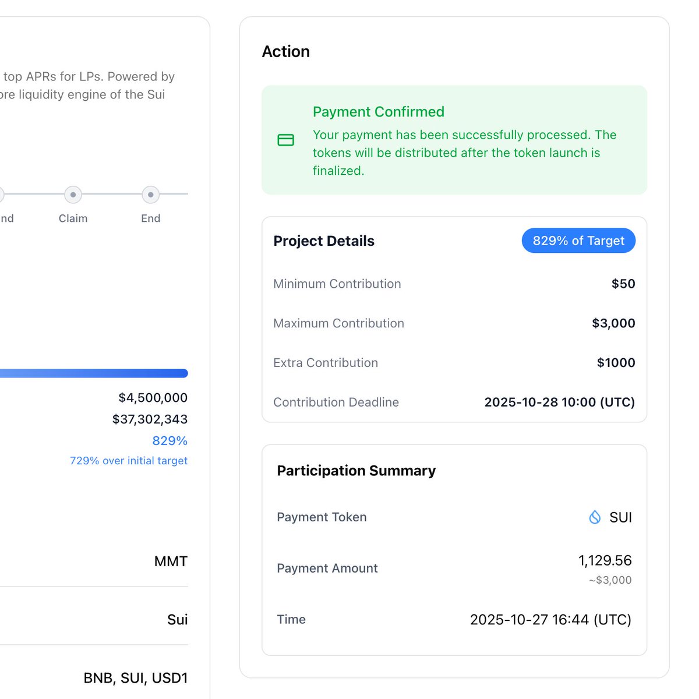Click the $4,500,000 target amount
The height and width of the screenshot is (699, 699).
click(153, 398)
